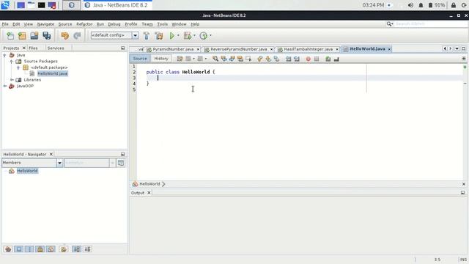Click the Open Project toolbar icon

tap(34, 36)
